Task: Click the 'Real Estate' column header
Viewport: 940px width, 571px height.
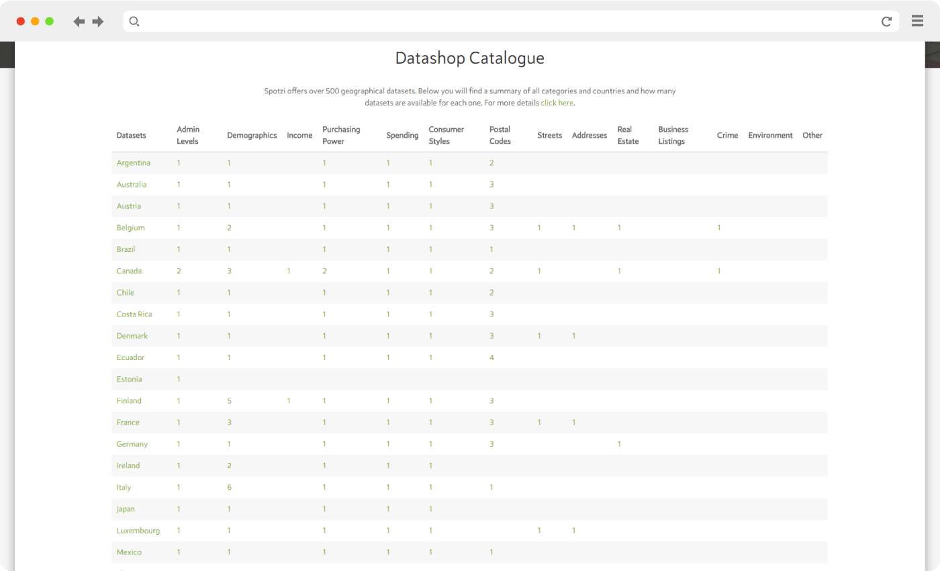Action: [628, 135]
